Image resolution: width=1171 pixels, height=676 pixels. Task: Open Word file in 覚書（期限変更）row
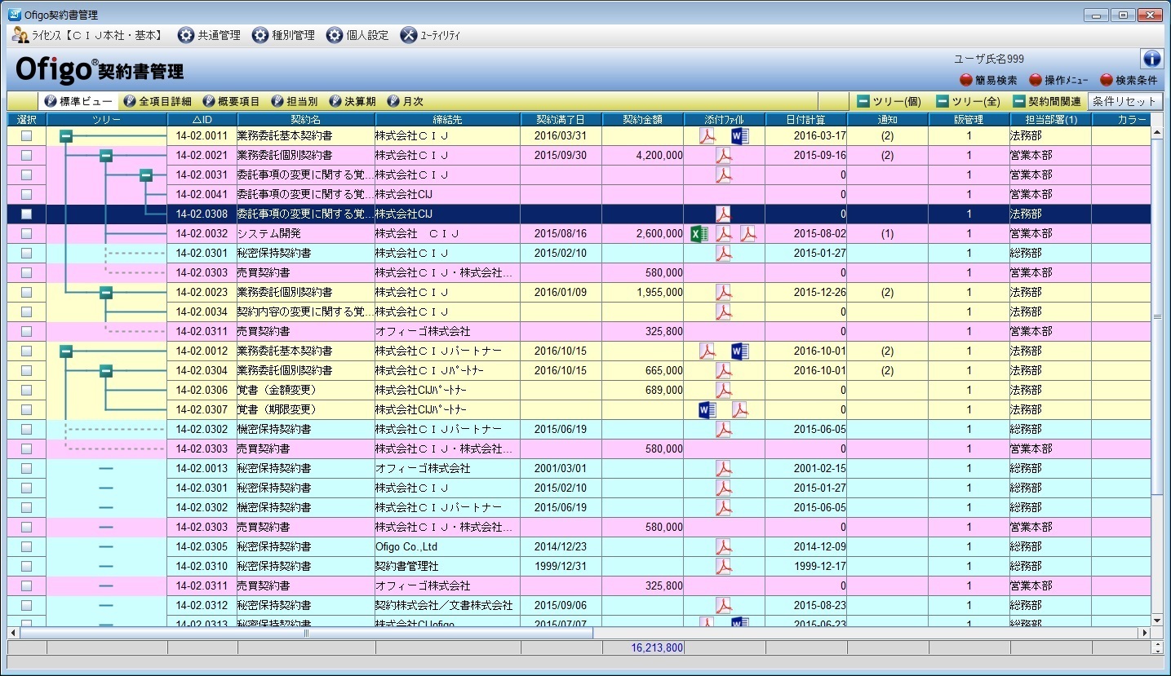707,410
